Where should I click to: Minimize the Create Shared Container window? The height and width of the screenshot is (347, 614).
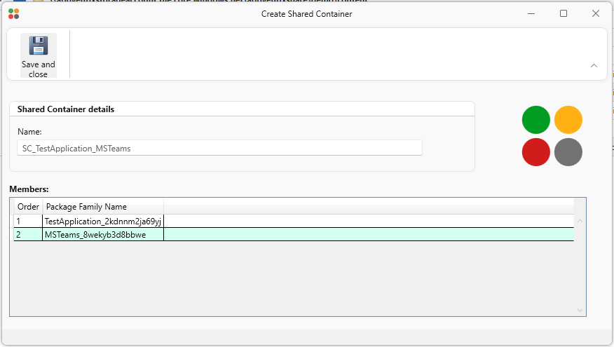(x=531, y=13)
